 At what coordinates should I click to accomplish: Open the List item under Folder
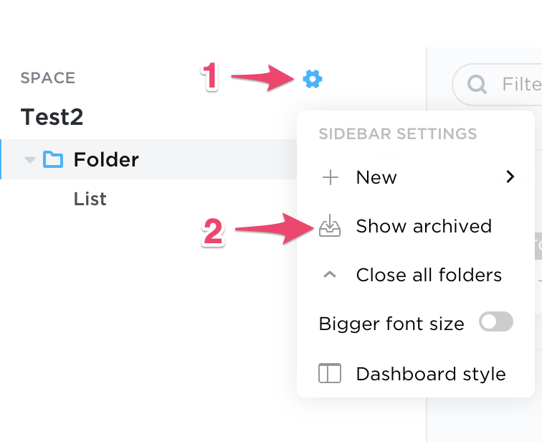click(90, 199)
